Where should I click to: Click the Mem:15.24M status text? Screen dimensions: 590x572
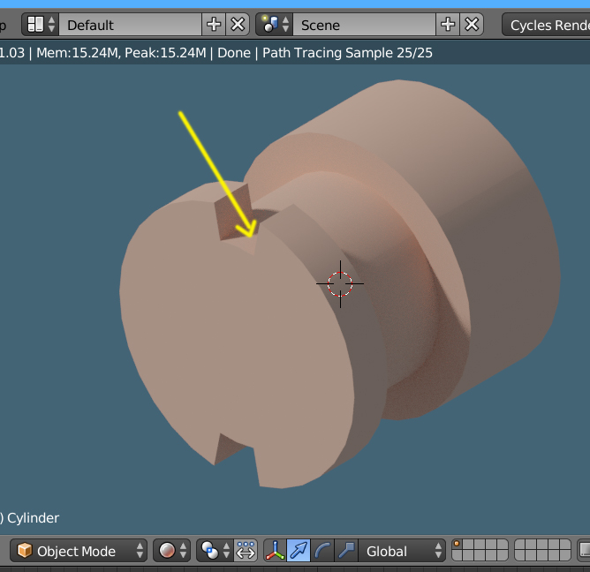77,53
